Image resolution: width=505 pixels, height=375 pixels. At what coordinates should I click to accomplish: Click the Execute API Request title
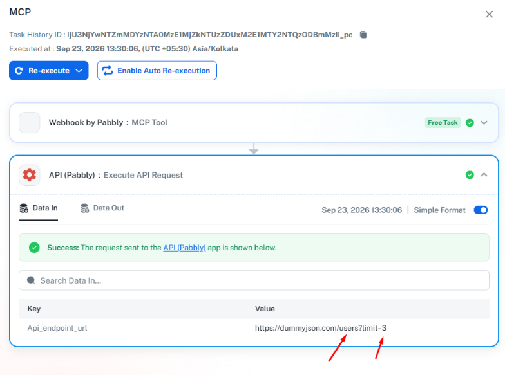tap(143, 175)
